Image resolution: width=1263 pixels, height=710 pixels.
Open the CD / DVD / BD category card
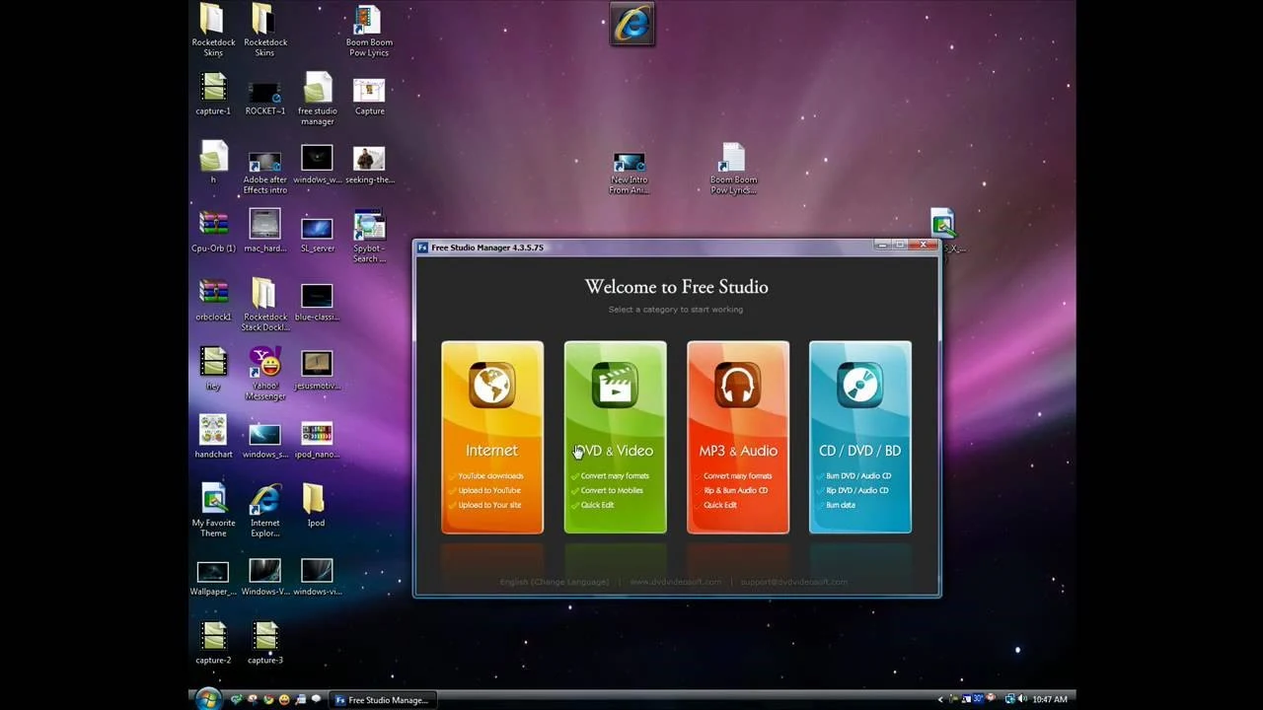click(x=859, y=437)
